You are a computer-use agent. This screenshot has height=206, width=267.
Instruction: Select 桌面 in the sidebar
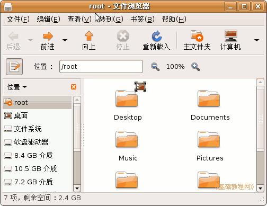[x=37, y=115]
